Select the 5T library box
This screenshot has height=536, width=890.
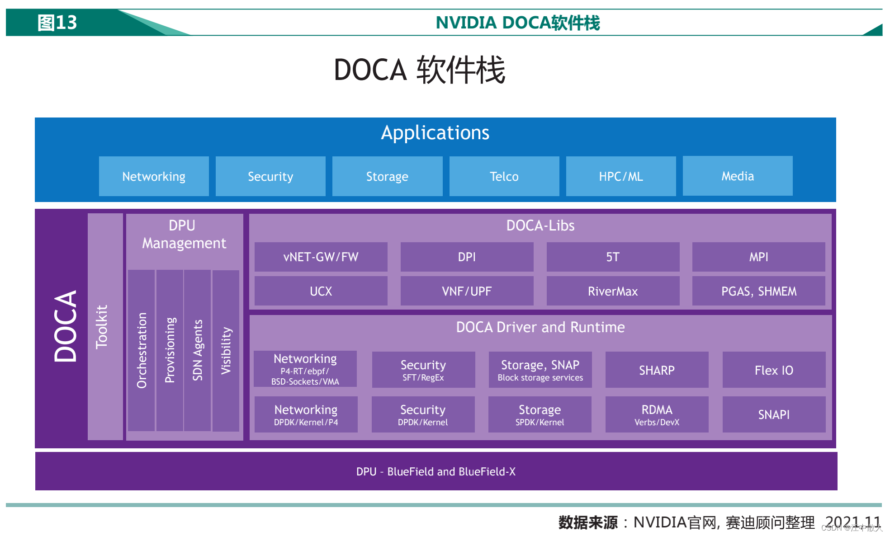(x=613, y=257)
